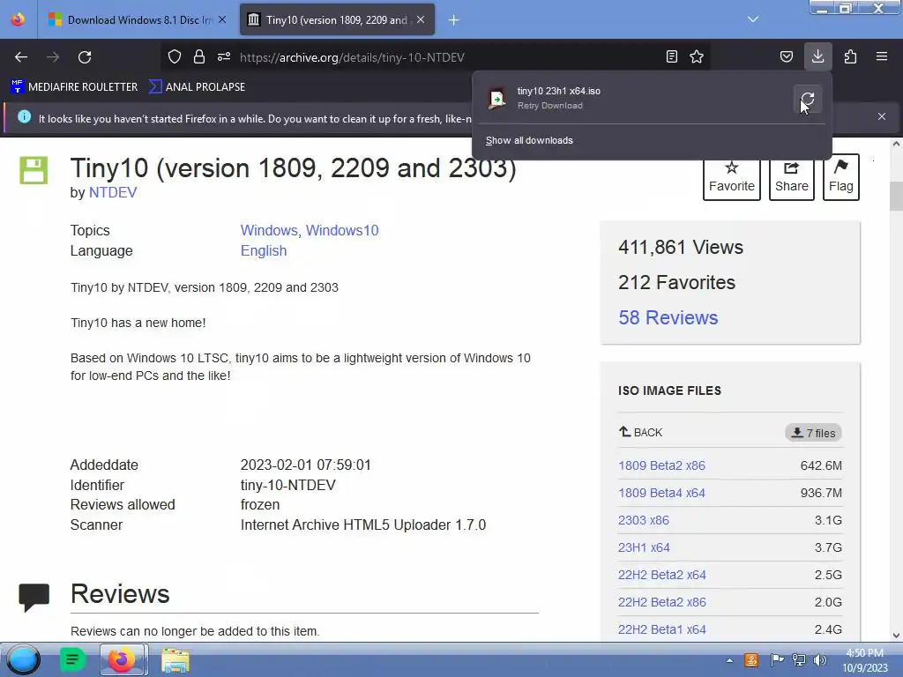Screen dimensions: 903x677
Task: Open the Pocket save icon
Action: 786,56
